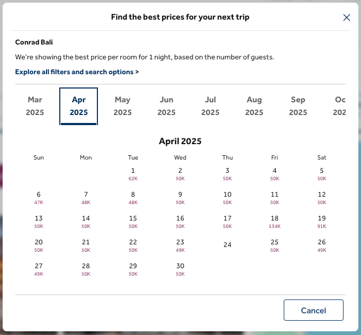
Task: Open the Aug 2025 month tab
Action: click(x=254, y=106)
